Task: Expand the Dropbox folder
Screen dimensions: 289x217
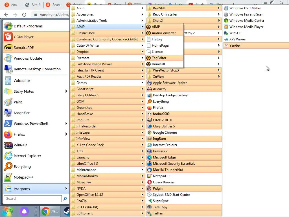Action: point(108,52)
